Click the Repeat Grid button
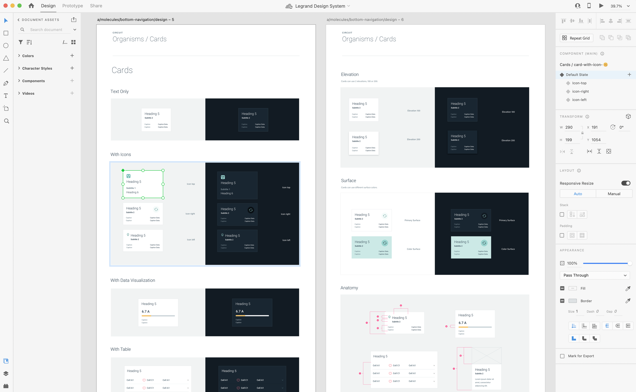 [576, 38]
